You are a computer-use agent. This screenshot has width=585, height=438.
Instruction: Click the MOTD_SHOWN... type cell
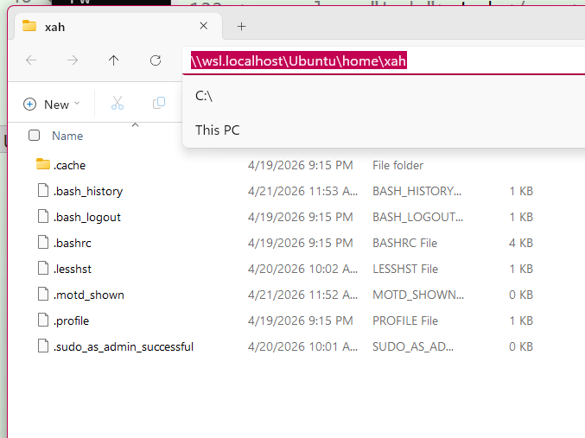coord(418,295)
